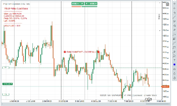This screenshot has height=106, width=177.
Task: Click the '1 Oct 00:00' time axis label
Action: point(14,101)
